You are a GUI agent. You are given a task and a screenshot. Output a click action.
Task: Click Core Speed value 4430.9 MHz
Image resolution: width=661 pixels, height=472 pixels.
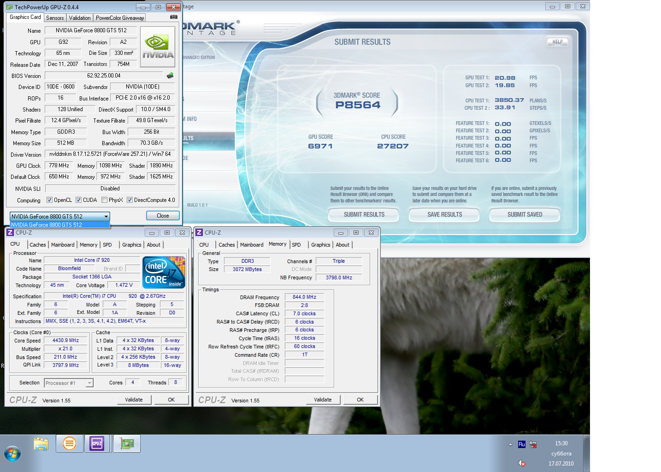66,340
